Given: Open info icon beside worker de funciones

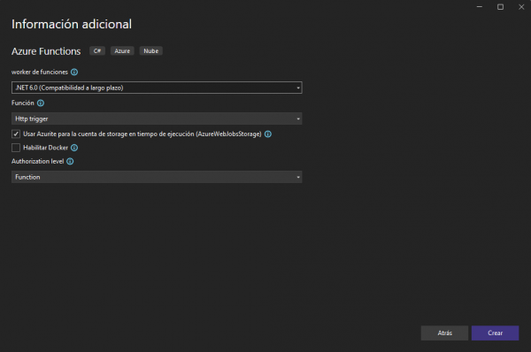Looking at the screenshot, I should click(x=74, y=73).
